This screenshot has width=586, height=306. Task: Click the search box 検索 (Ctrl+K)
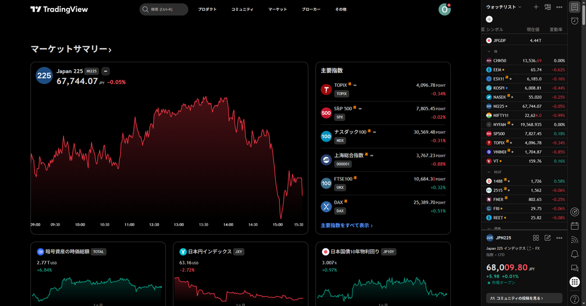(164, 9)
